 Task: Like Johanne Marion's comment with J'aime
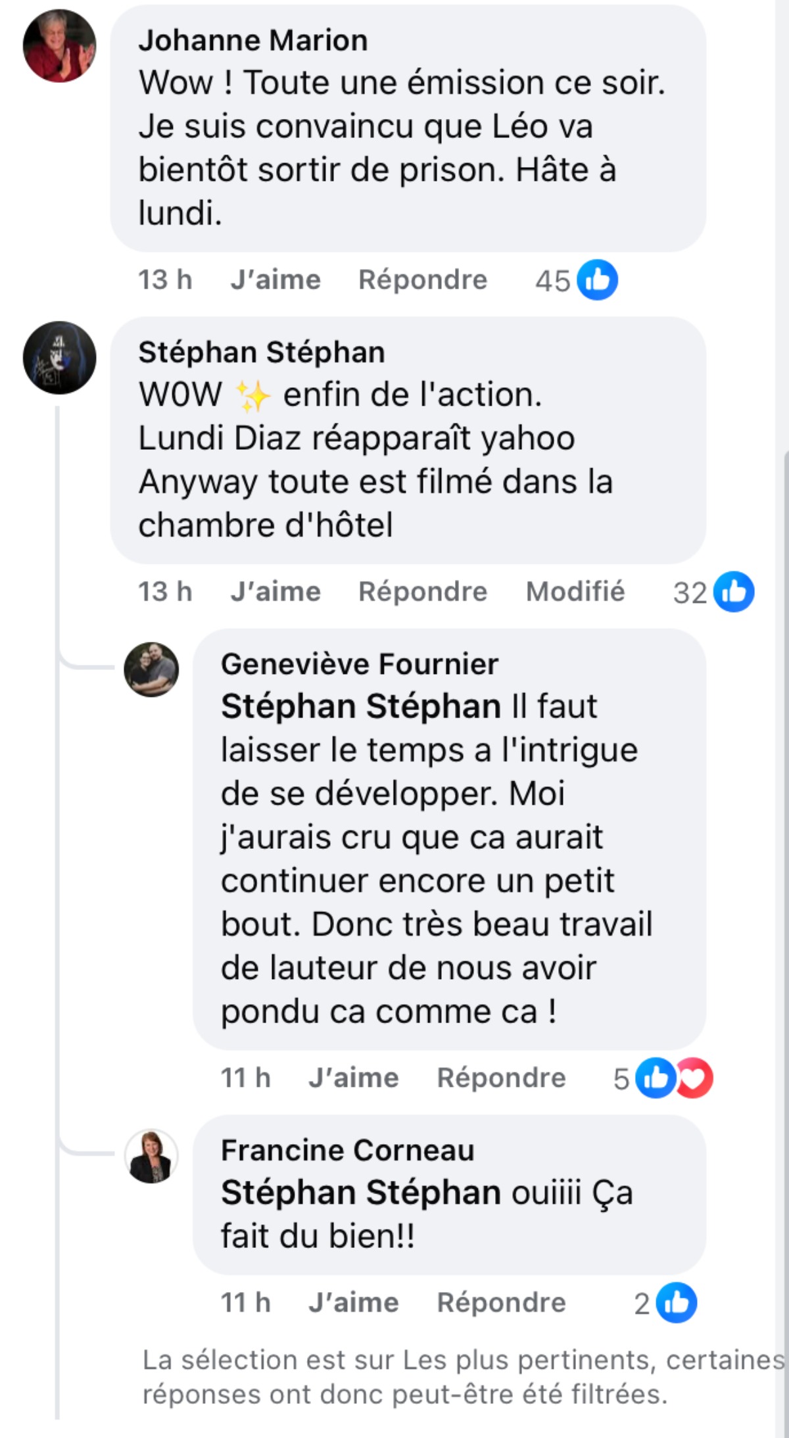pyautogui.click(x=275, y=280)
